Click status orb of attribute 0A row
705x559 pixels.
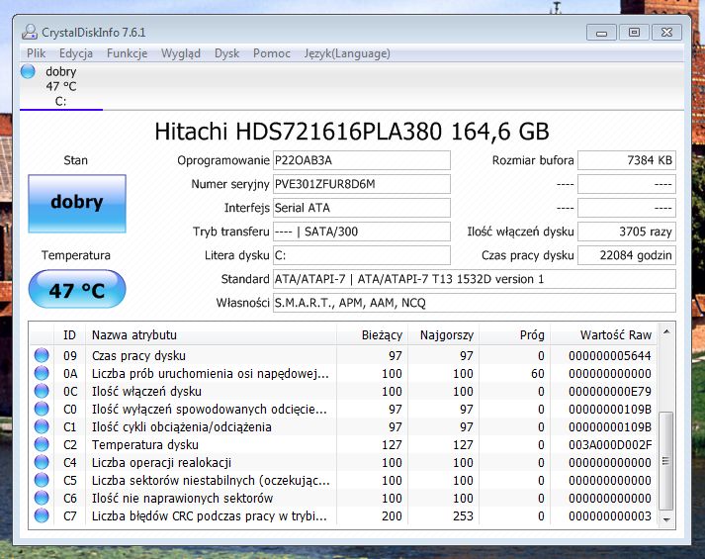pyautogui.click(x=42, y=373)
